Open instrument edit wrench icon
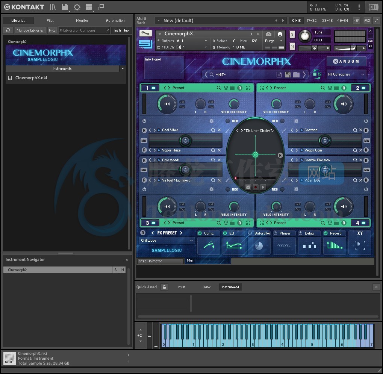383x374 pixels. point(145,33)
